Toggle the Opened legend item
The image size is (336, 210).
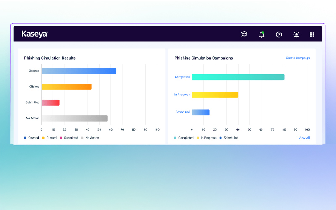click(31, 138)
